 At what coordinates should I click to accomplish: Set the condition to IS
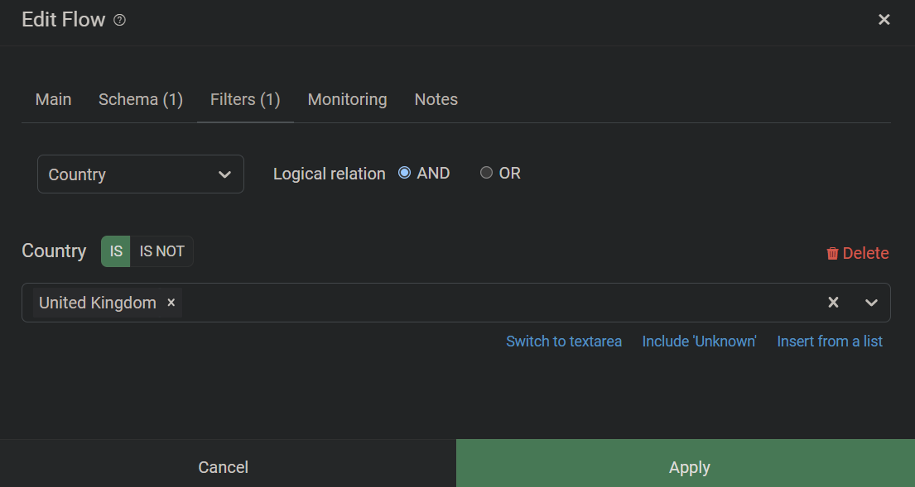116,251
